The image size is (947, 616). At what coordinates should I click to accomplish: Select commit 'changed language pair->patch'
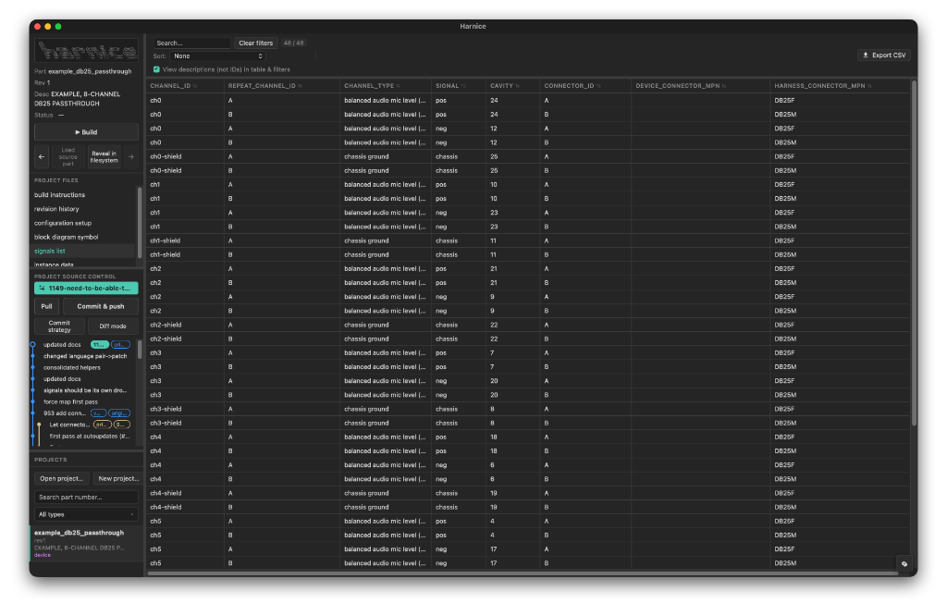85,356
